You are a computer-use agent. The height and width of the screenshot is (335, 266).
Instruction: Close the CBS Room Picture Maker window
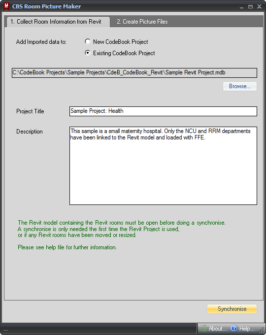coord(260,6)
